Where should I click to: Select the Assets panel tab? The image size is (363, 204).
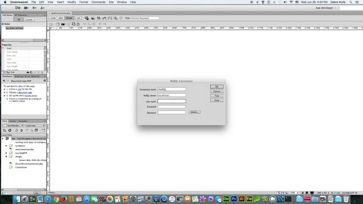point(12,121)
